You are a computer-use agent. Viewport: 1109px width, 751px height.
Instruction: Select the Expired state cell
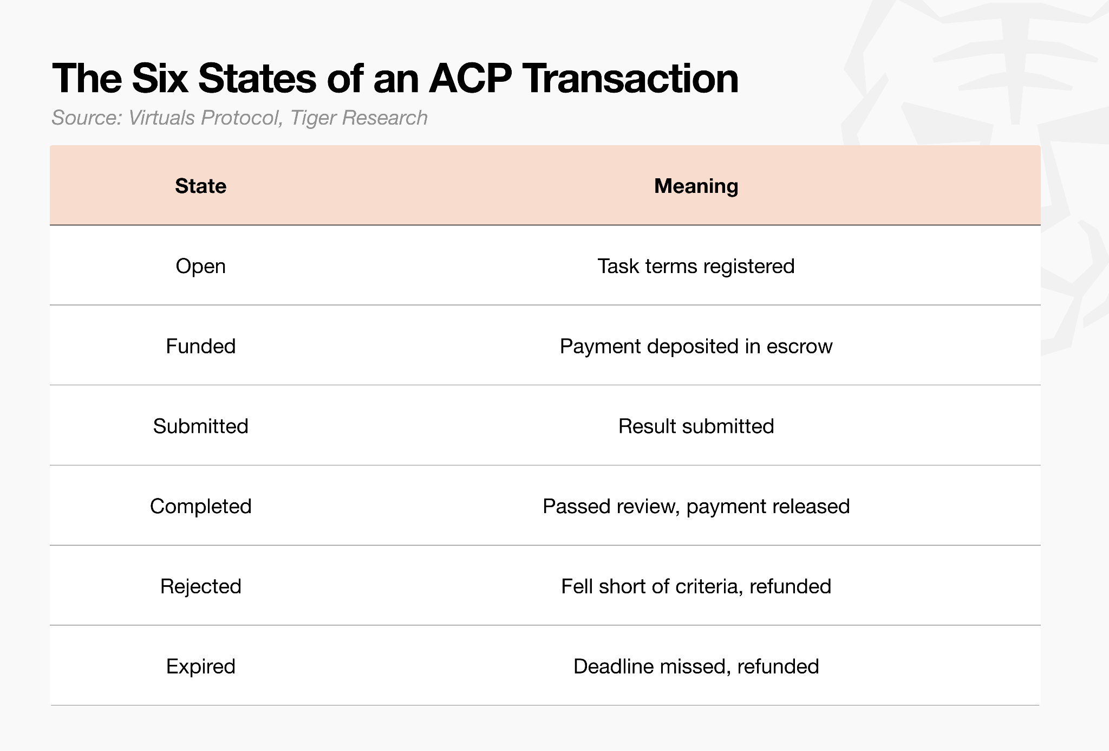(x=200, y=666)
